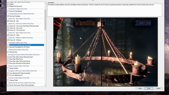This screenshot has height=95, width=169.
Task: Select No Snow Blending ESP
Action: coord(8,75)
